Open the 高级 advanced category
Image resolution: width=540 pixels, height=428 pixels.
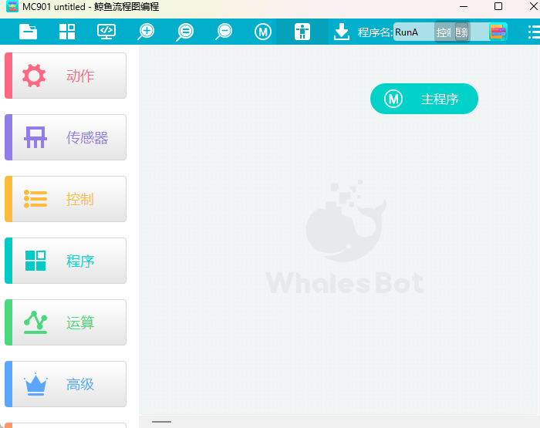(66, 384)
